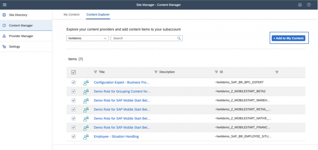The height and width of the screenshot is (150, 318).
Task: Click role icon in the RETAIL row
Action: pos(86,109)
